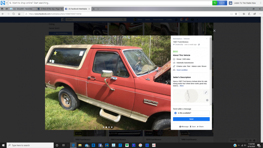Show the next Bronco photo
Viewport: 263px width, 148px height.
166,83
